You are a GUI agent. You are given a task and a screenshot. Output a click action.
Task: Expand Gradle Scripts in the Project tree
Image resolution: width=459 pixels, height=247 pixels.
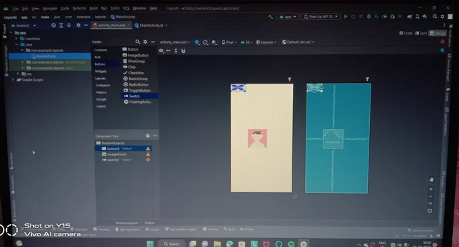13,80
